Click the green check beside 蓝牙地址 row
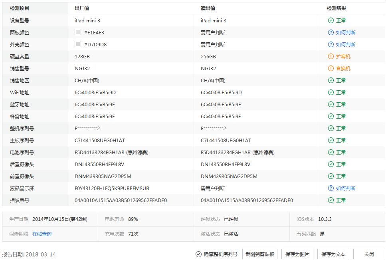The height and width of the screenshot is (260, 386). tap(330, 104)
